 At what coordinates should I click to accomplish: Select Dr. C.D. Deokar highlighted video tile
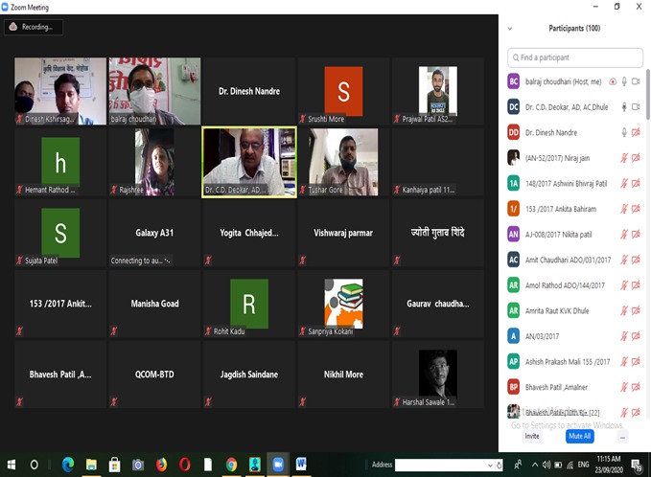click(x=249, y=162)
